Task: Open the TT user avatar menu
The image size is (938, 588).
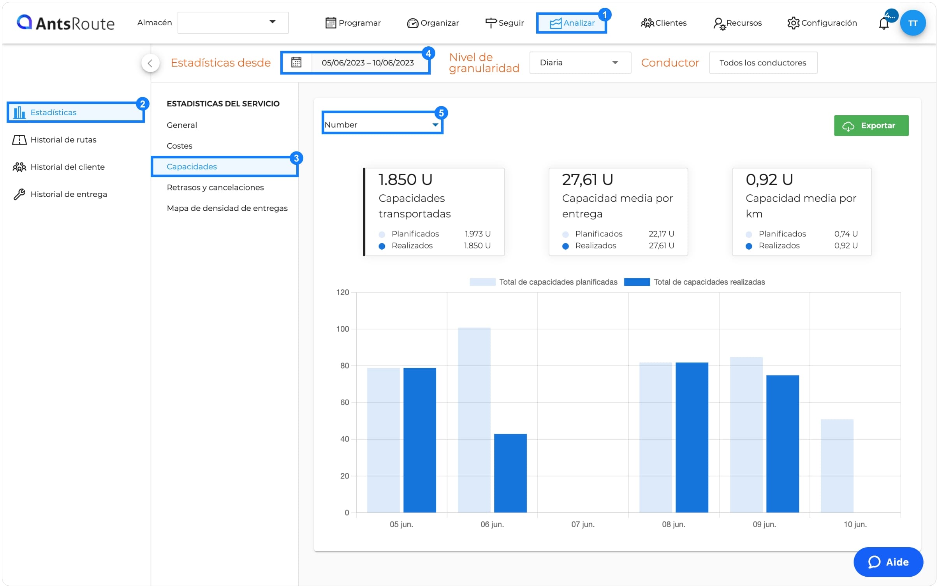Action: pyautogui.click(x=912, y=23)
